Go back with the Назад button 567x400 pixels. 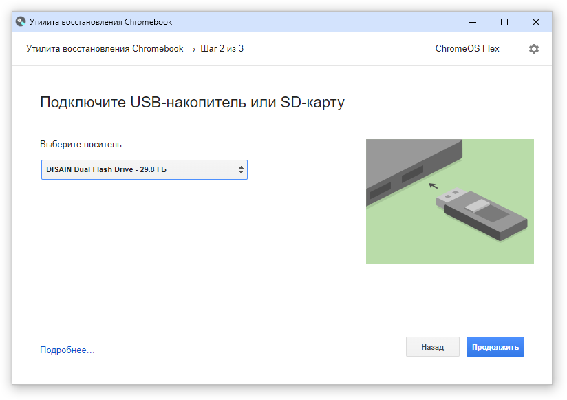[433, 347]
